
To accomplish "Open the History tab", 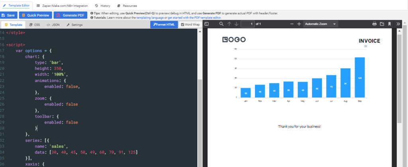I will pyautogui.click(x=102, y=6).
